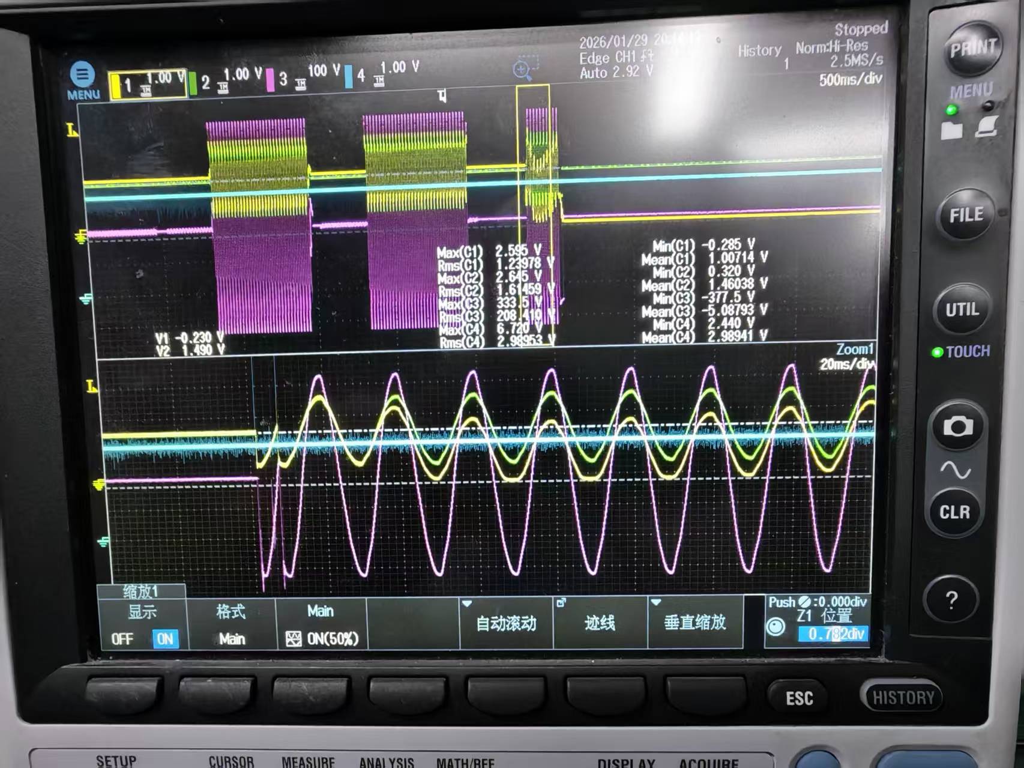Toggle Main ON(50%) window setting
Image resolution: width=1024 pixels, height=768 pixels.
(322, 624)
